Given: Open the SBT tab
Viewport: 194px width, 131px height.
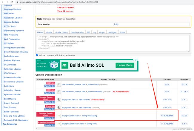Looking at the screenshot, I should [88, 32].
